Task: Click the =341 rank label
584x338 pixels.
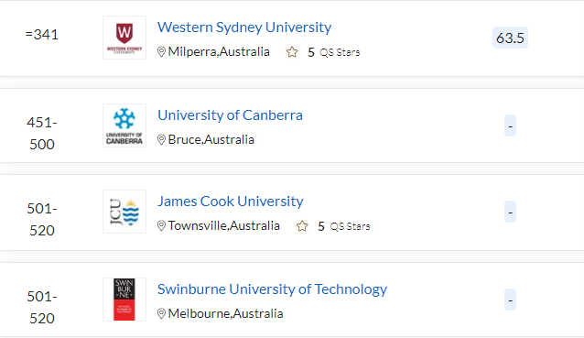Action: [x=42, y=35]
